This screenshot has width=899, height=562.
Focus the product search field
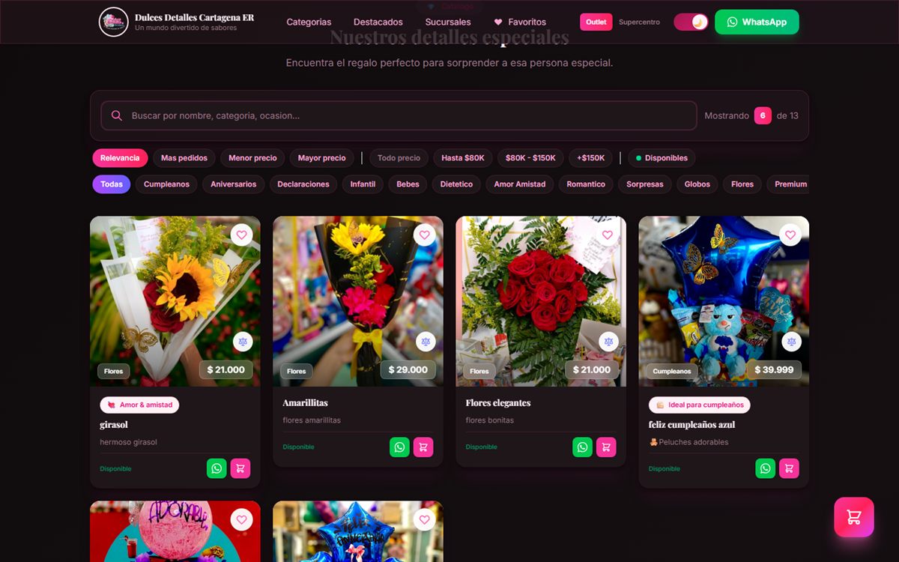pos(399,115)
